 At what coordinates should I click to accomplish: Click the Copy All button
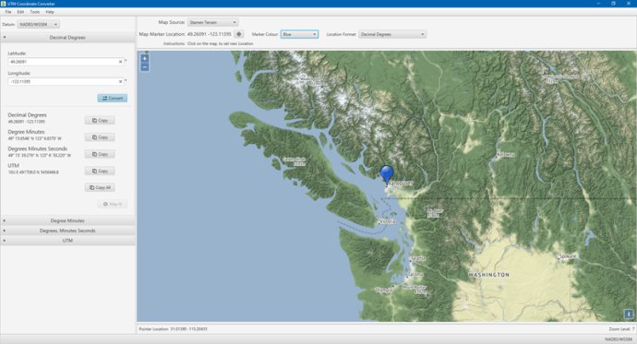click(100, 188)
